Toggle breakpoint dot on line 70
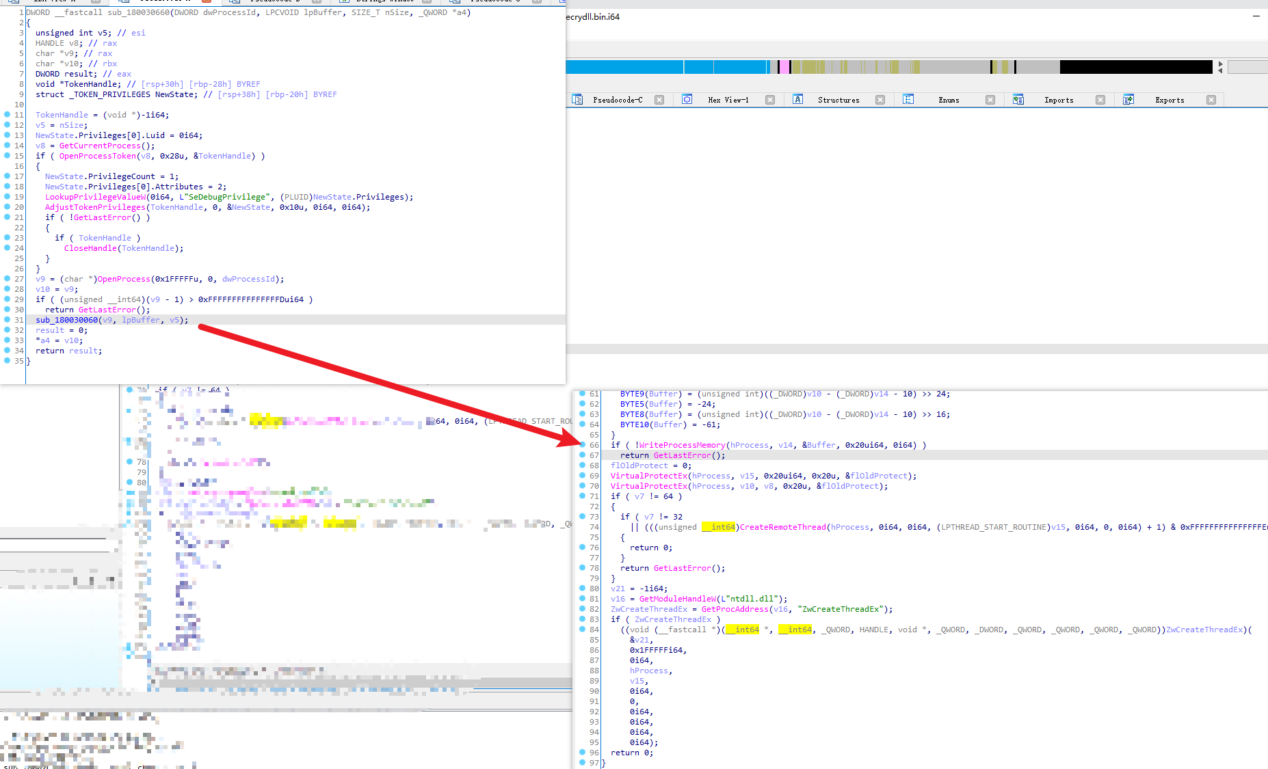1268x769 pixels. coord(583,486)
